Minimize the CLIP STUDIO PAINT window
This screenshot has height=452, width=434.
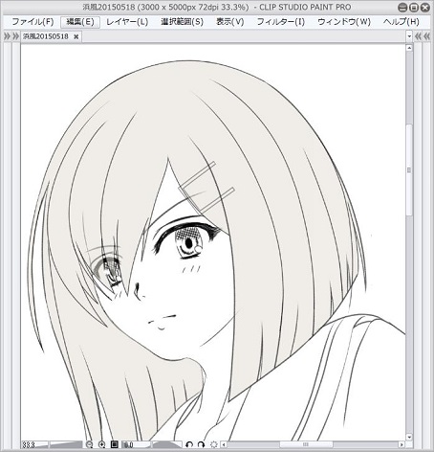tap(403, 8)
